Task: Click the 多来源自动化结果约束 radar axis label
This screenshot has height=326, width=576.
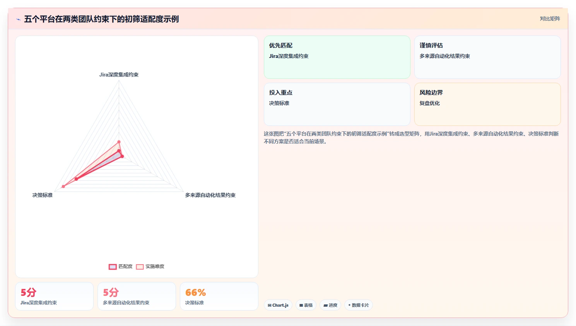Action: [x=210, y=195]
